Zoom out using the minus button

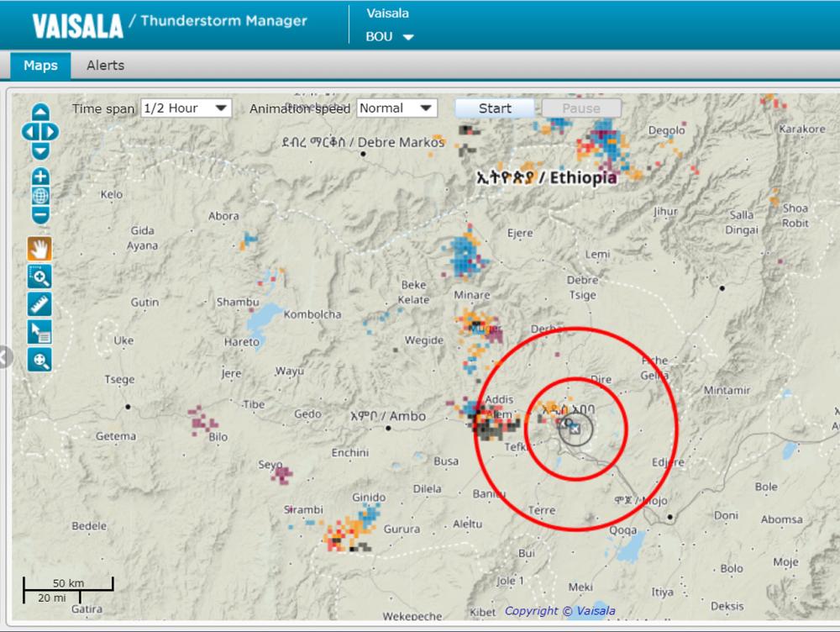coord(40,215)
